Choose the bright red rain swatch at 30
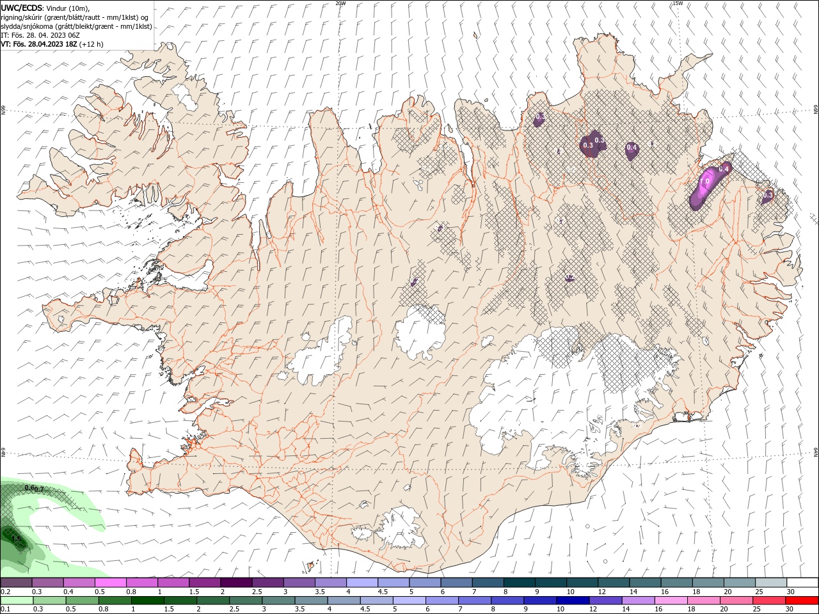 (x=801, y=601)
